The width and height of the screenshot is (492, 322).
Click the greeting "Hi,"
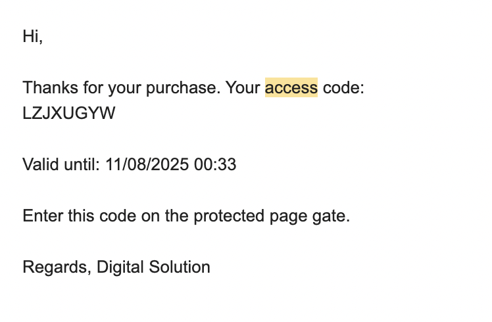pyautogui.click(x=33, y=36)
